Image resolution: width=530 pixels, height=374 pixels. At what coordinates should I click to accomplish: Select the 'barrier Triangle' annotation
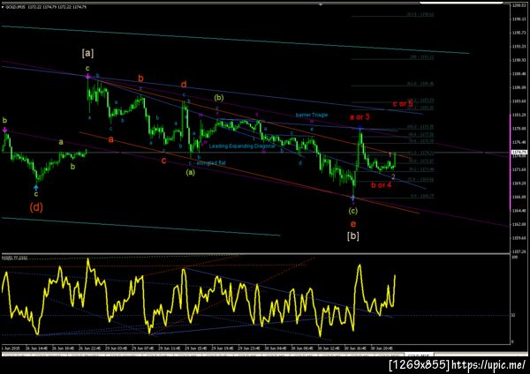point(312,115)
